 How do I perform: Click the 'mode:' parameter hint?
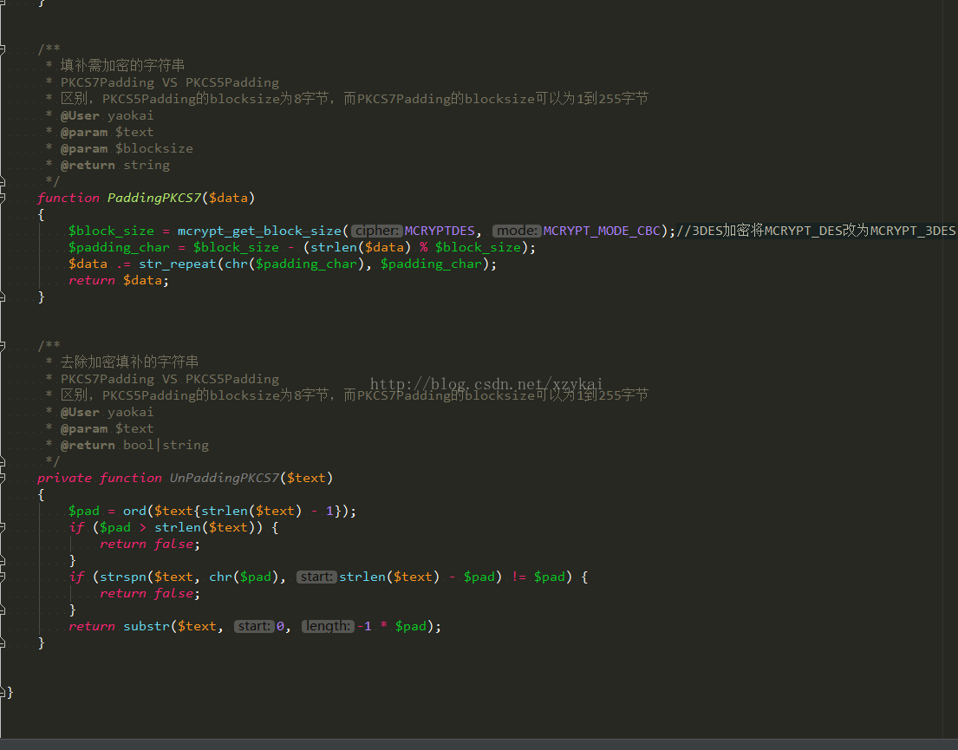516,231
